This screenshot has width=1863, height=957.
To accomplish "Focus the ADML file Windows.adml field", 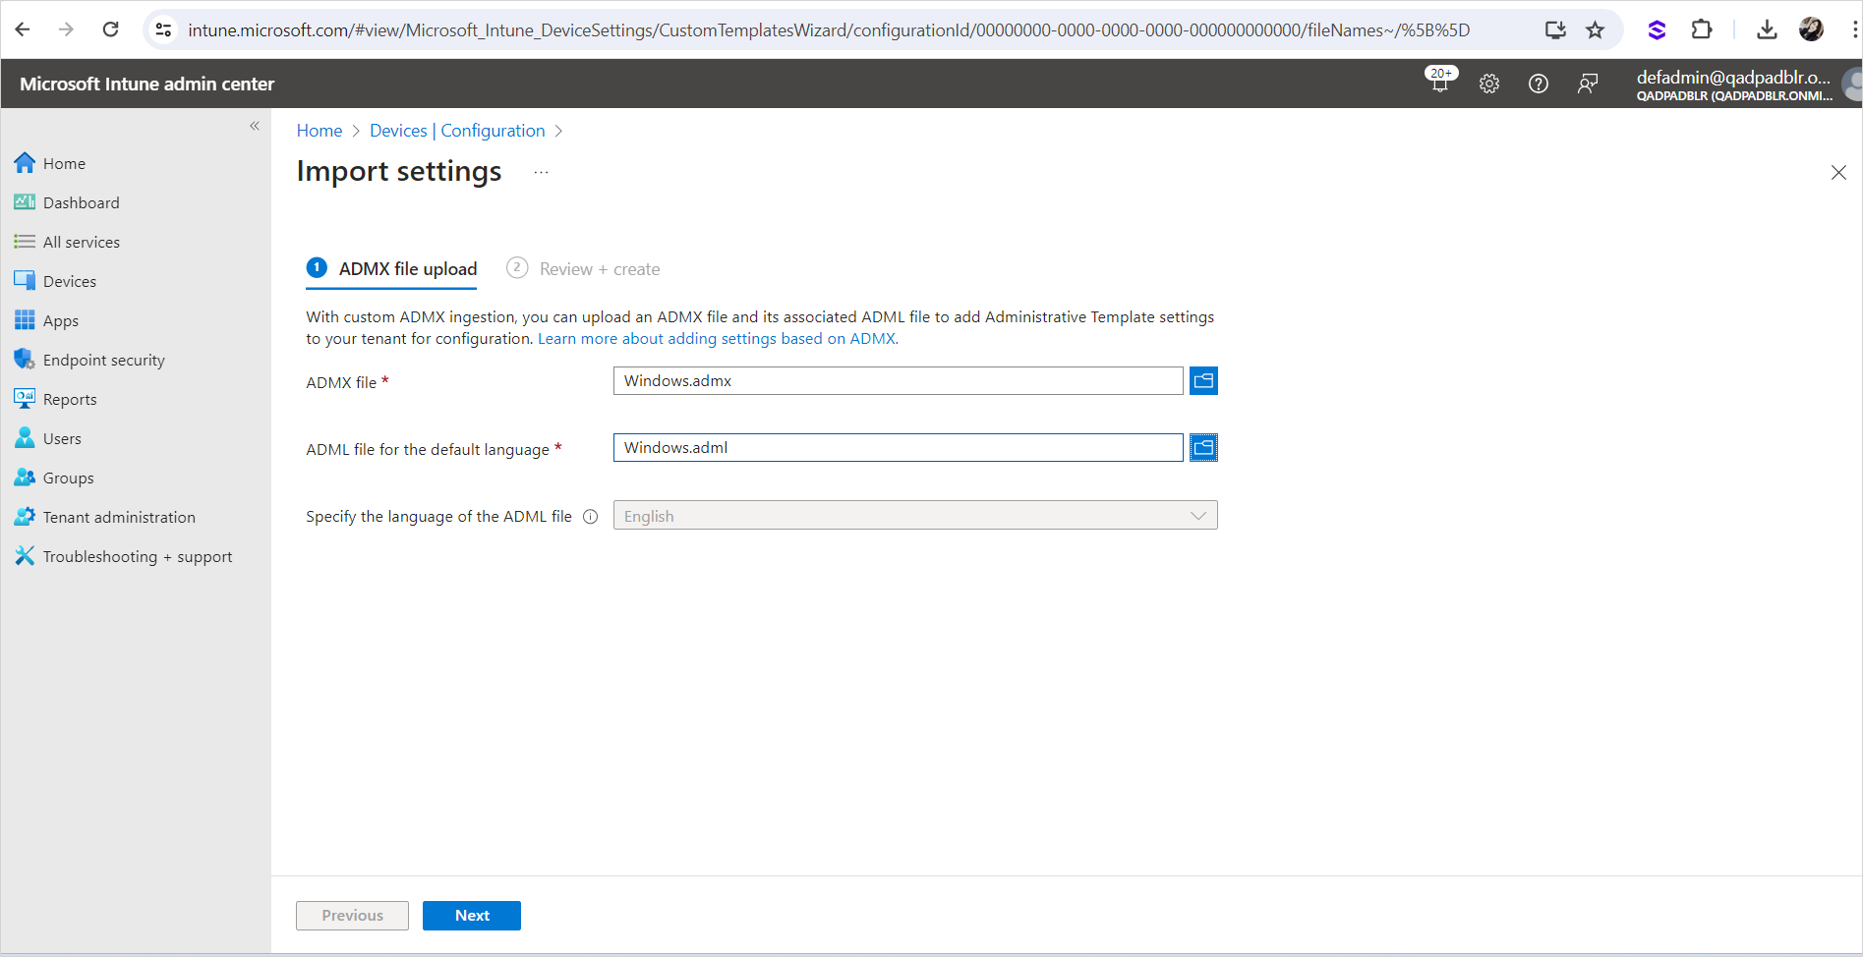I will point(899,447).
